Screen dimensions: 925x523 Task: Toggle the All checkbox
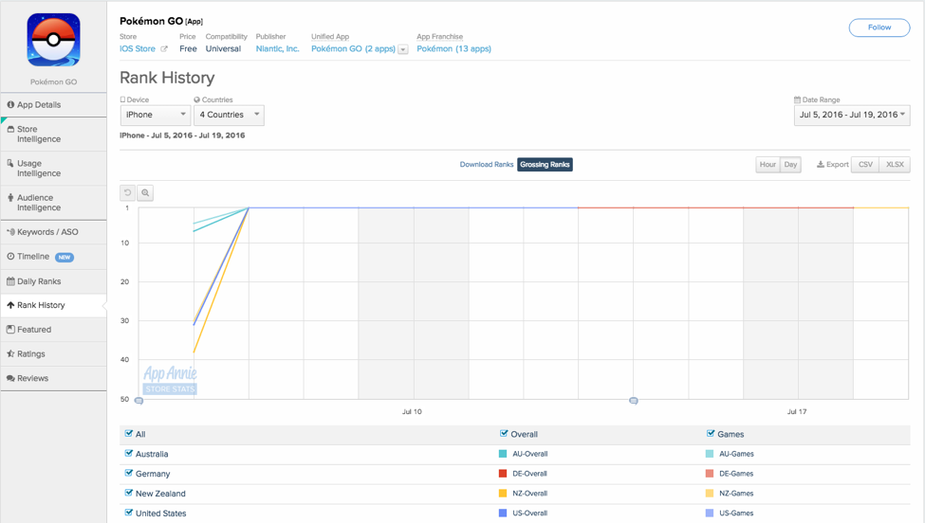pyautogui.click(x=129, y=434)
